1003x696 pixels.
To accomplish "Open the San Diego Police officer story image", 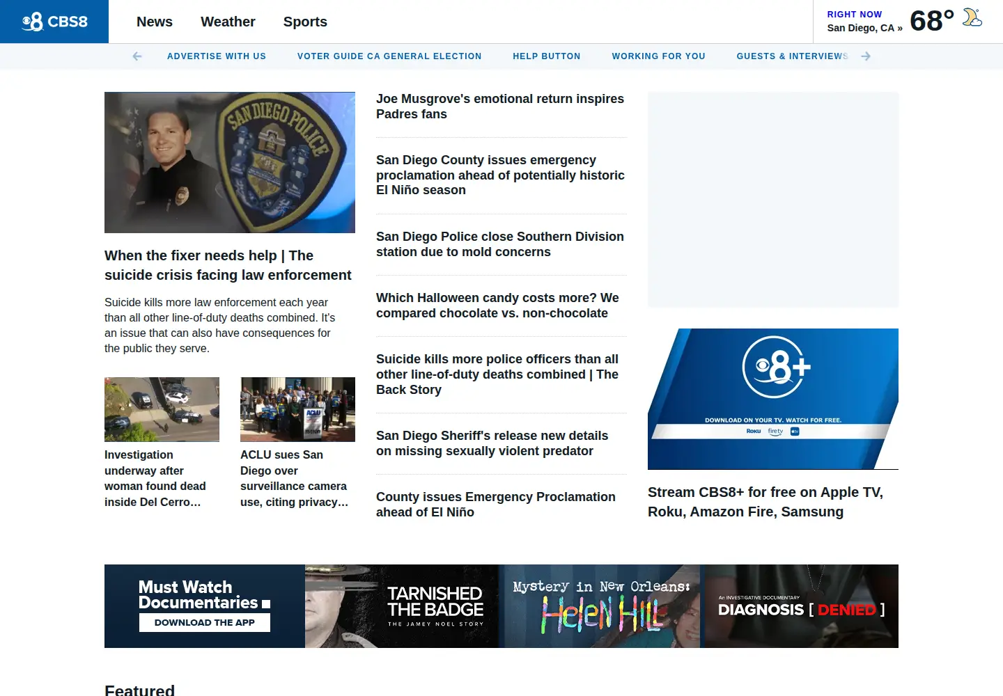I will point(230,162).
